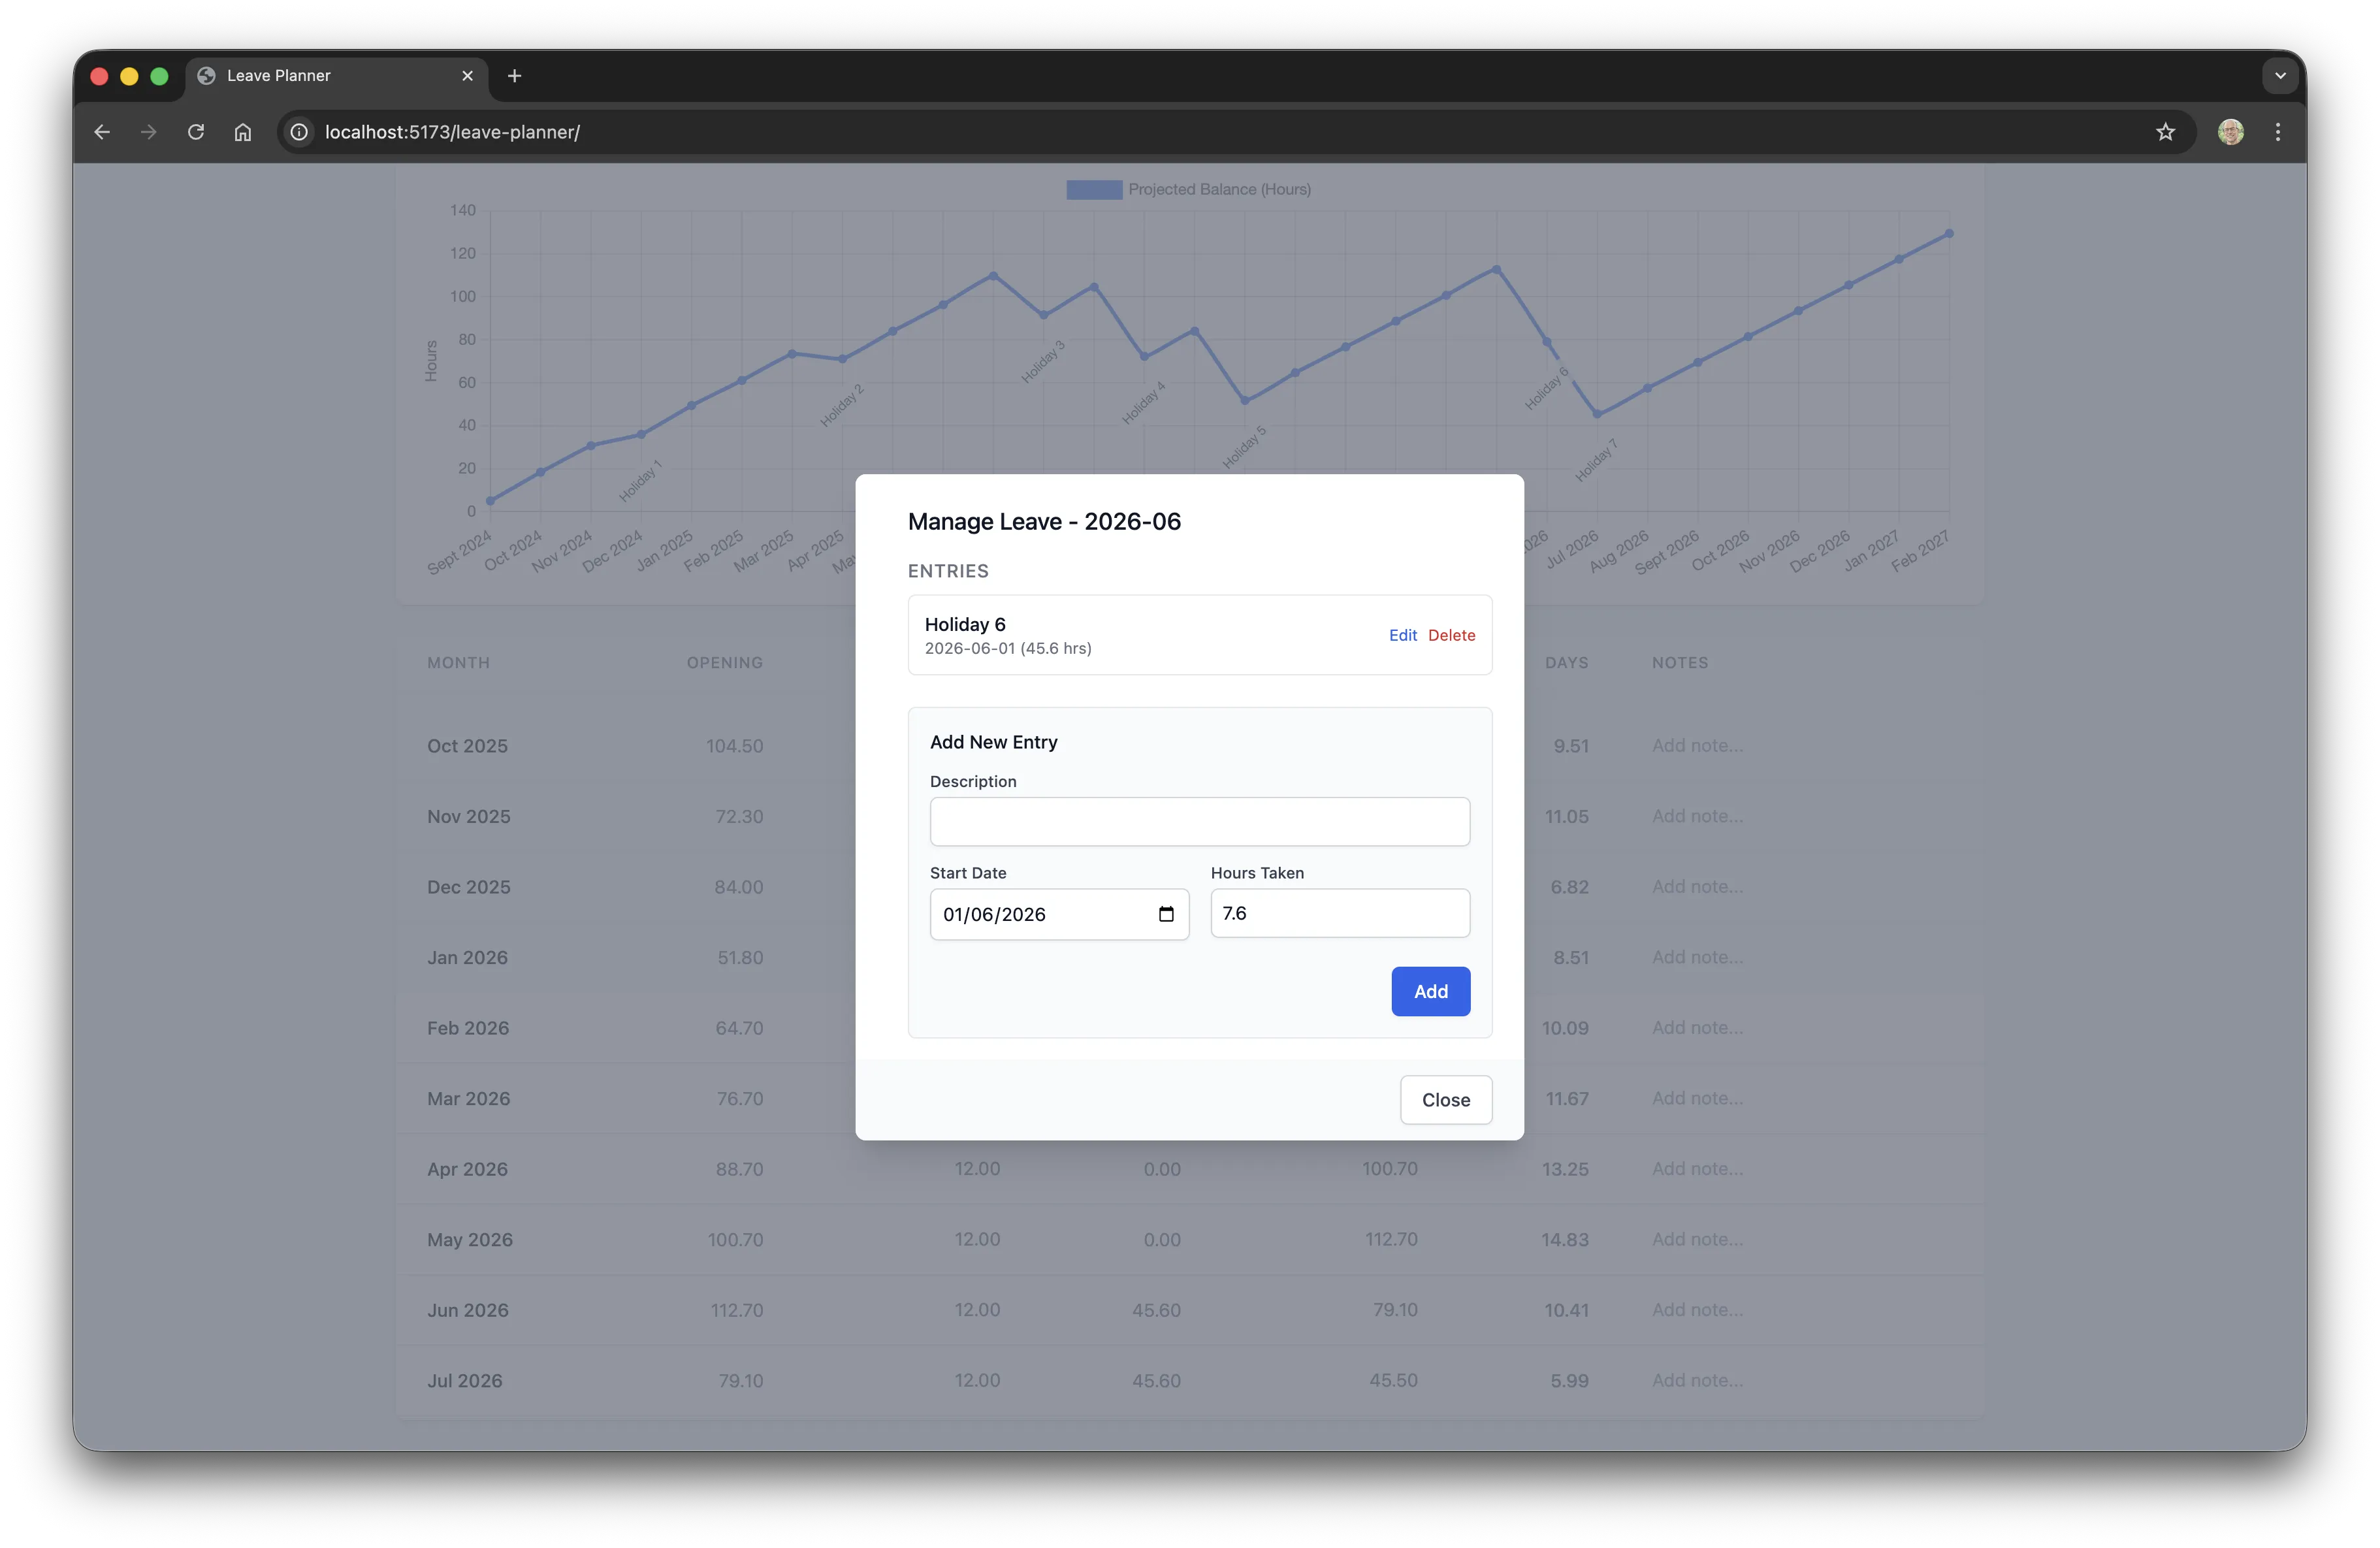The width and height of the screenshot is (2380, 1548).
Task: Click the 45.60 taken value for Jul 2026
Action: [x=1156, y=1380]
